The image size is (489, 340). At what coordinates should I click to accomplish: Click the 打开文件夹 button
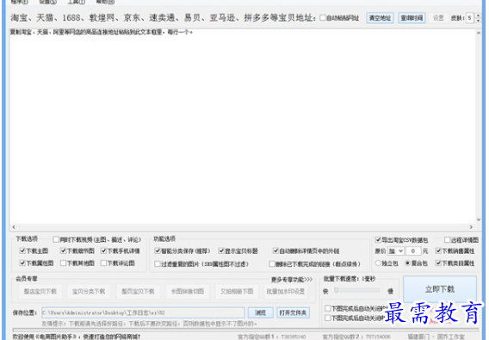pyautogui.click(x=293, y=312)
